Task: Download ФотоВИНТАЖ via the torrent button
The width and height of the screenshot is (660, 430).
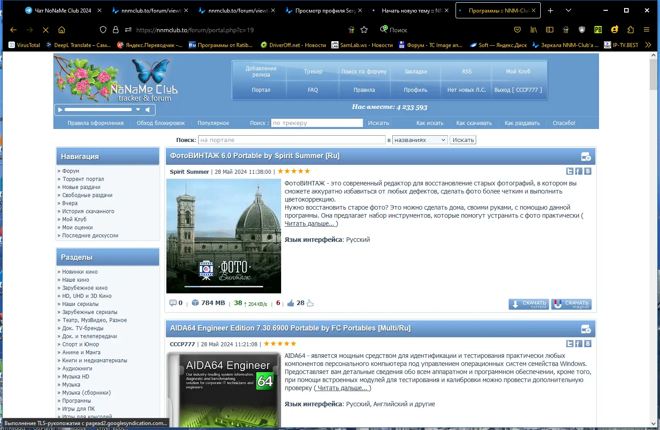Action: pos(529,304)
